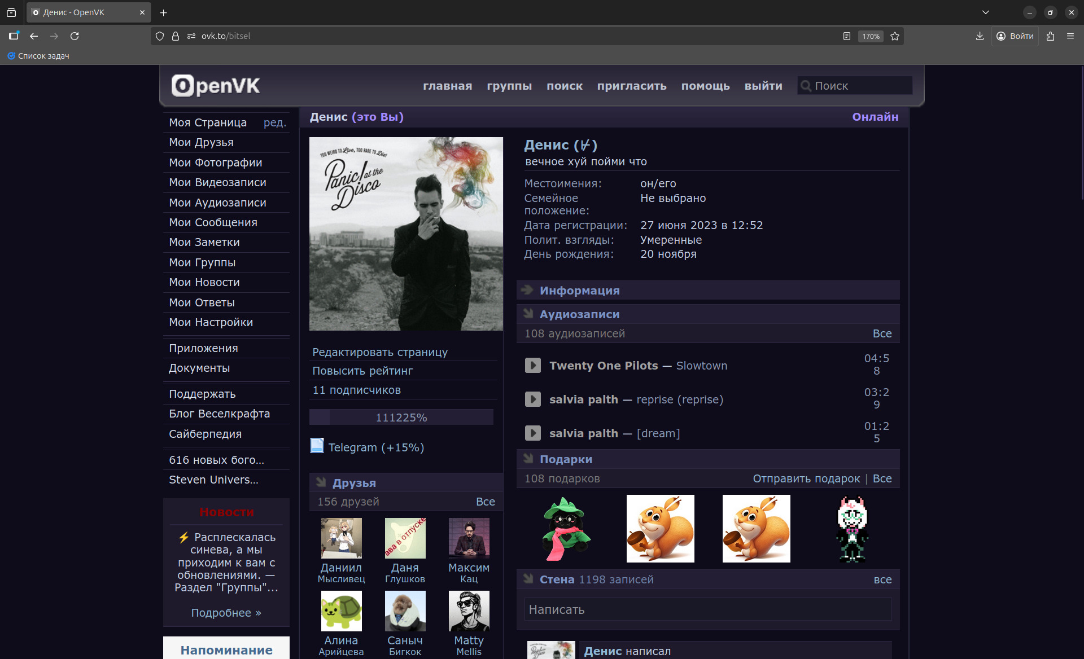1084x659 pixels.
Task: Reload the page in browser
Action: (75, 36)
